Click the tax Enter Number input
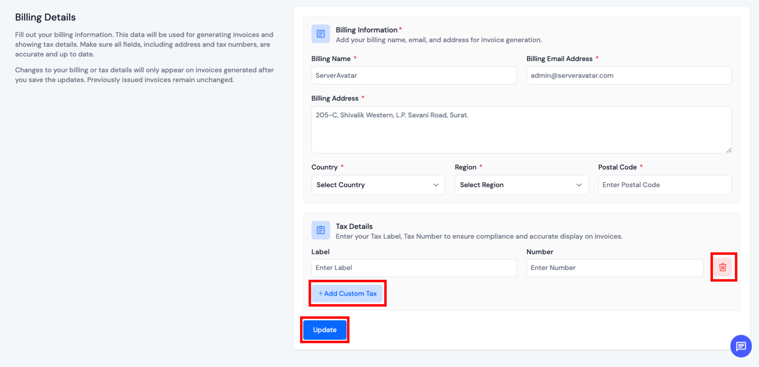The image size is (759, 367). pos(615,268)
